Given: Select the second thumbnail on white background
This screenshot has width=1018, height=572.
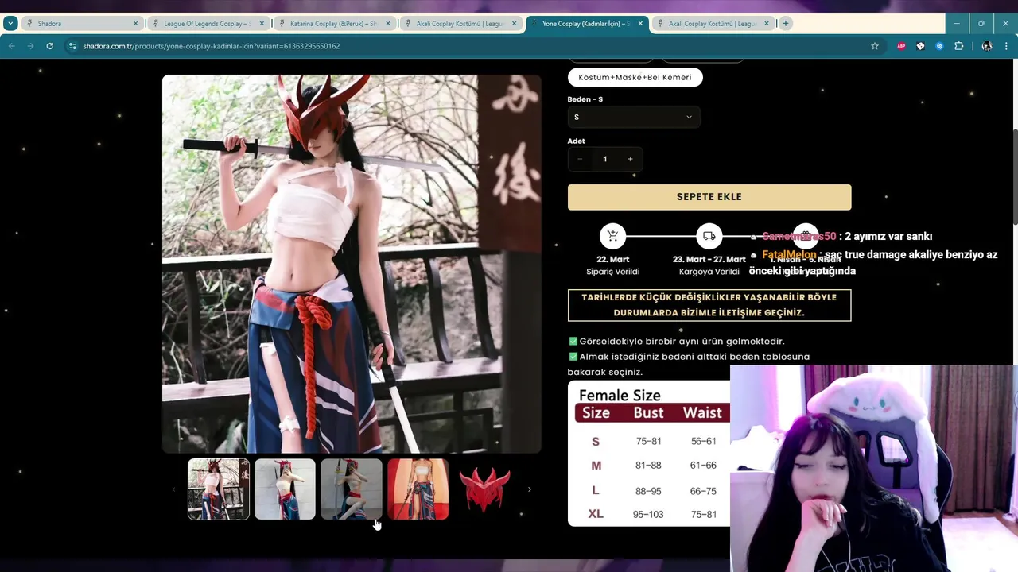Looking at the screenshot, I should tap(285, 489).
